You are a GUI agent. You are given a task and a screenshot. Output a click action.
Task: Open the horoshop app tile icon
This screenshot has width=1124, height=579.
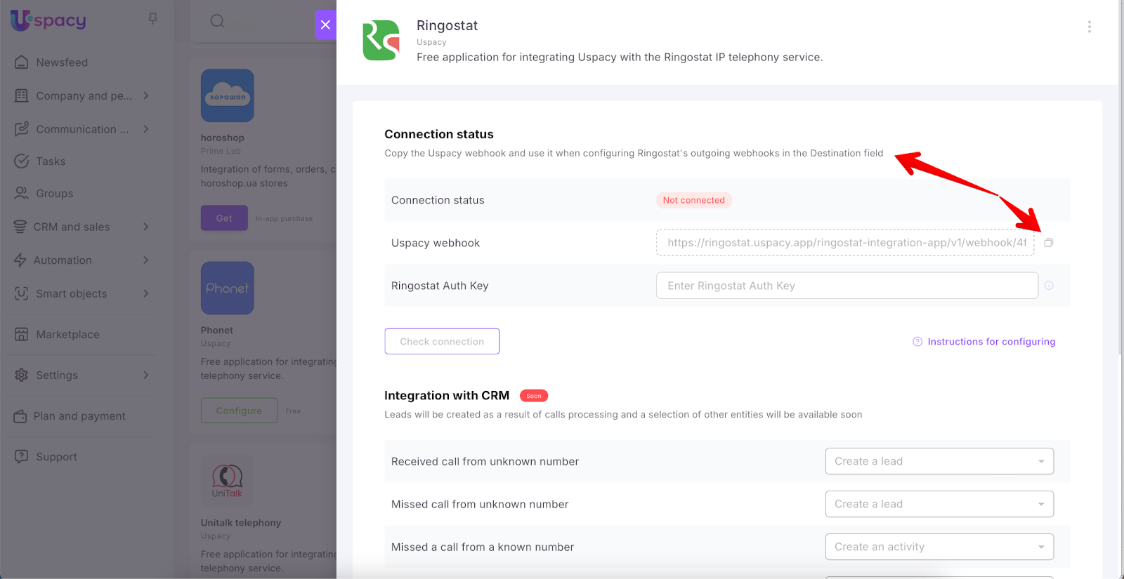coord(227,95)
